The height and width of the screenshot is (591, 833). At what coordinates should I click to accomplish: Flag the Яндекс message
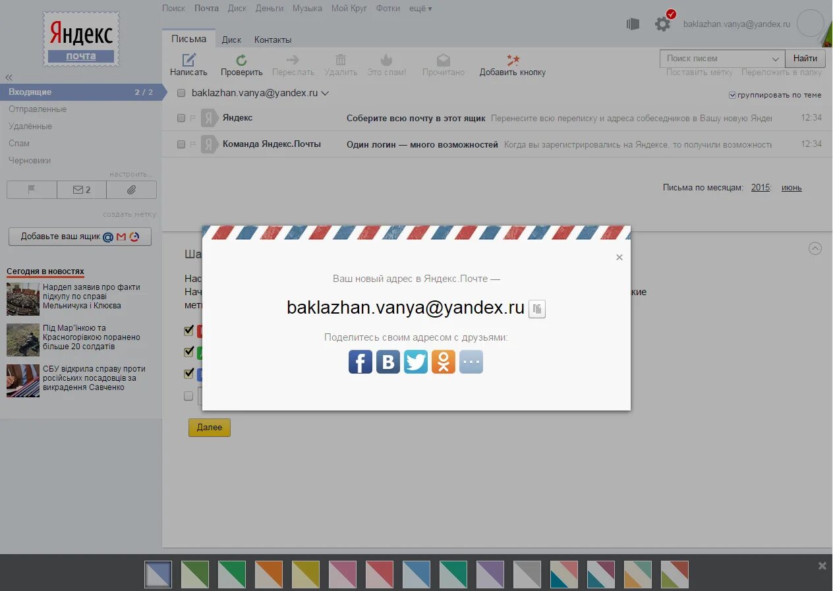(193, 118)
